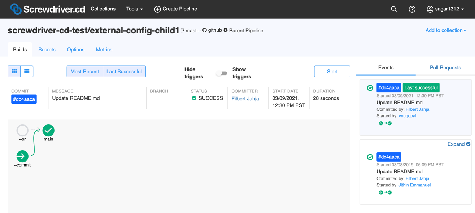Switch to the Secrets tab

click(47, 50)
